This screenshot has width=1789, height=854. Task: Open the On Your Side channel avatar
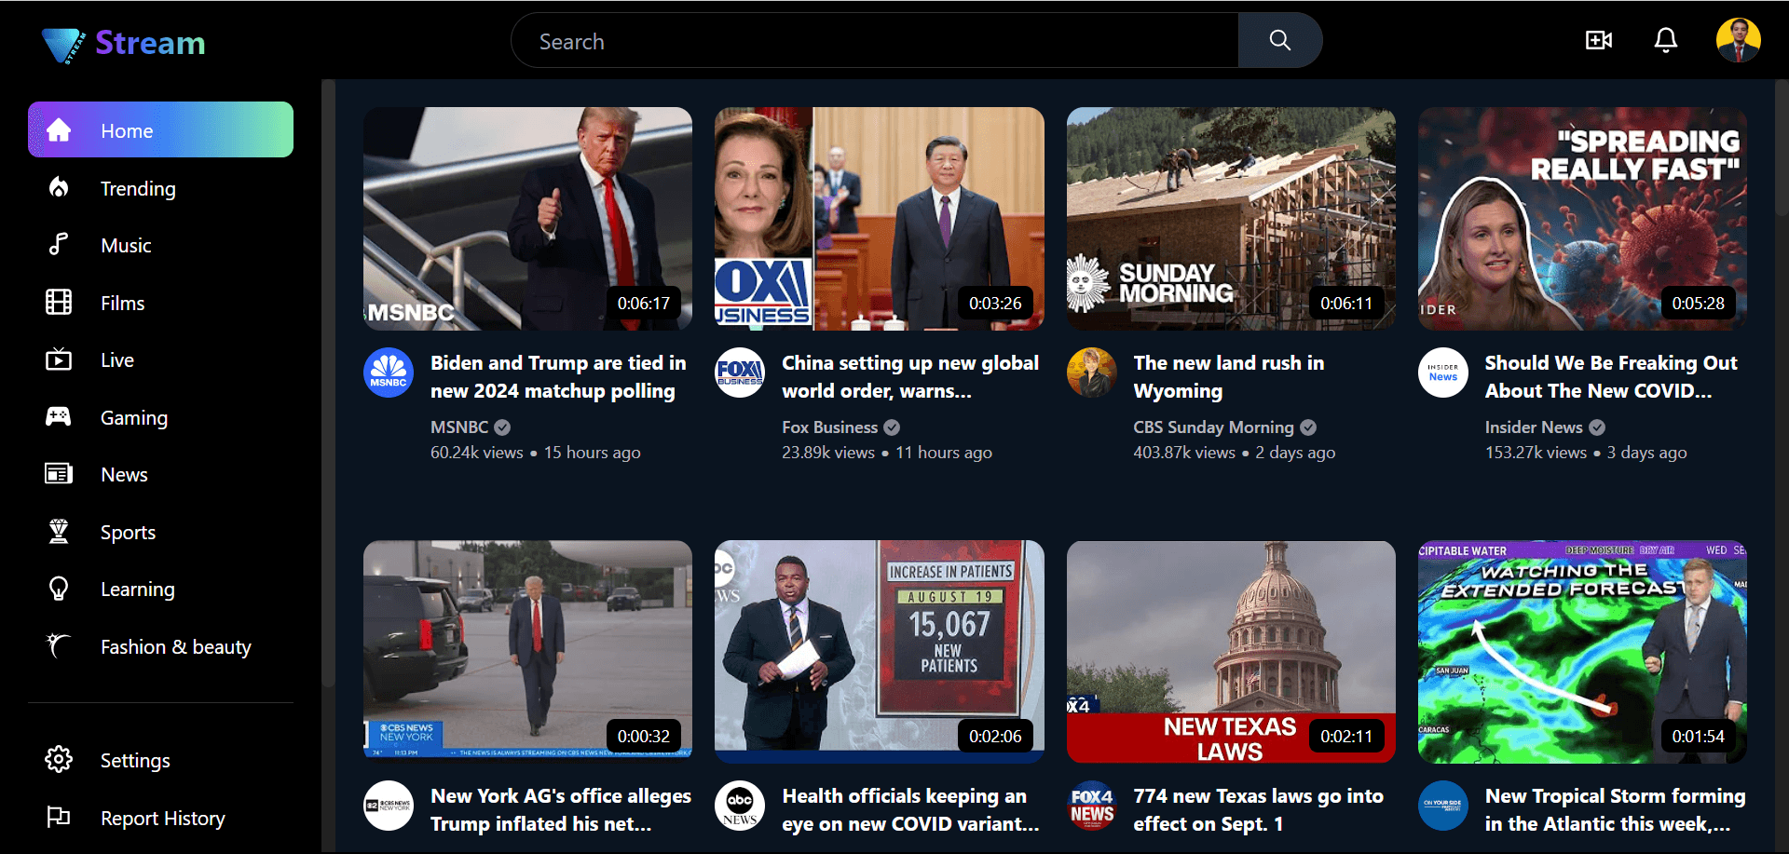[x=1443, y=806]
